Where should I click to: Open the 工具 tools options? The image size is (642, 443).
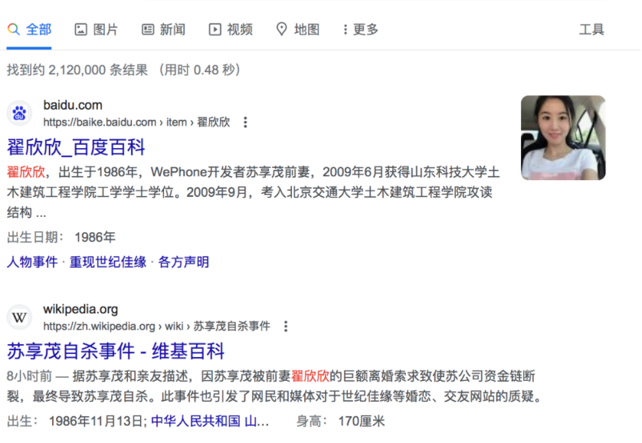click(x=591, y=29)
